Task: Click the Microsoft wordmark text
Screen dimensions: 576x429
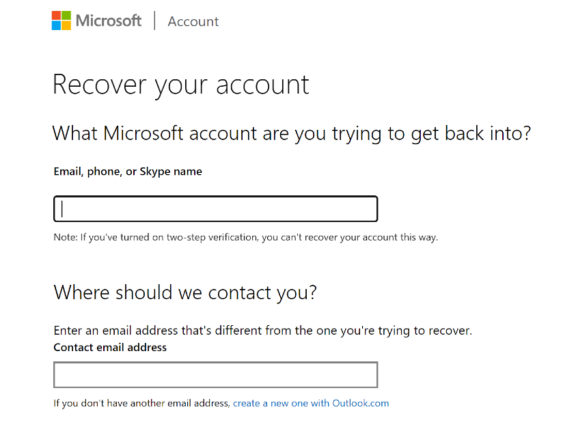Action: pyautogui.click(x=109, y=20)
